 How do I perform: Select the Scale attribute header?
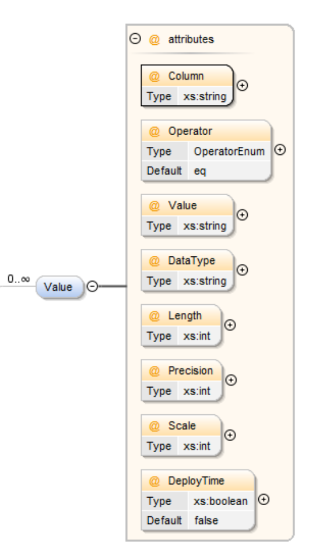point(181,425)
